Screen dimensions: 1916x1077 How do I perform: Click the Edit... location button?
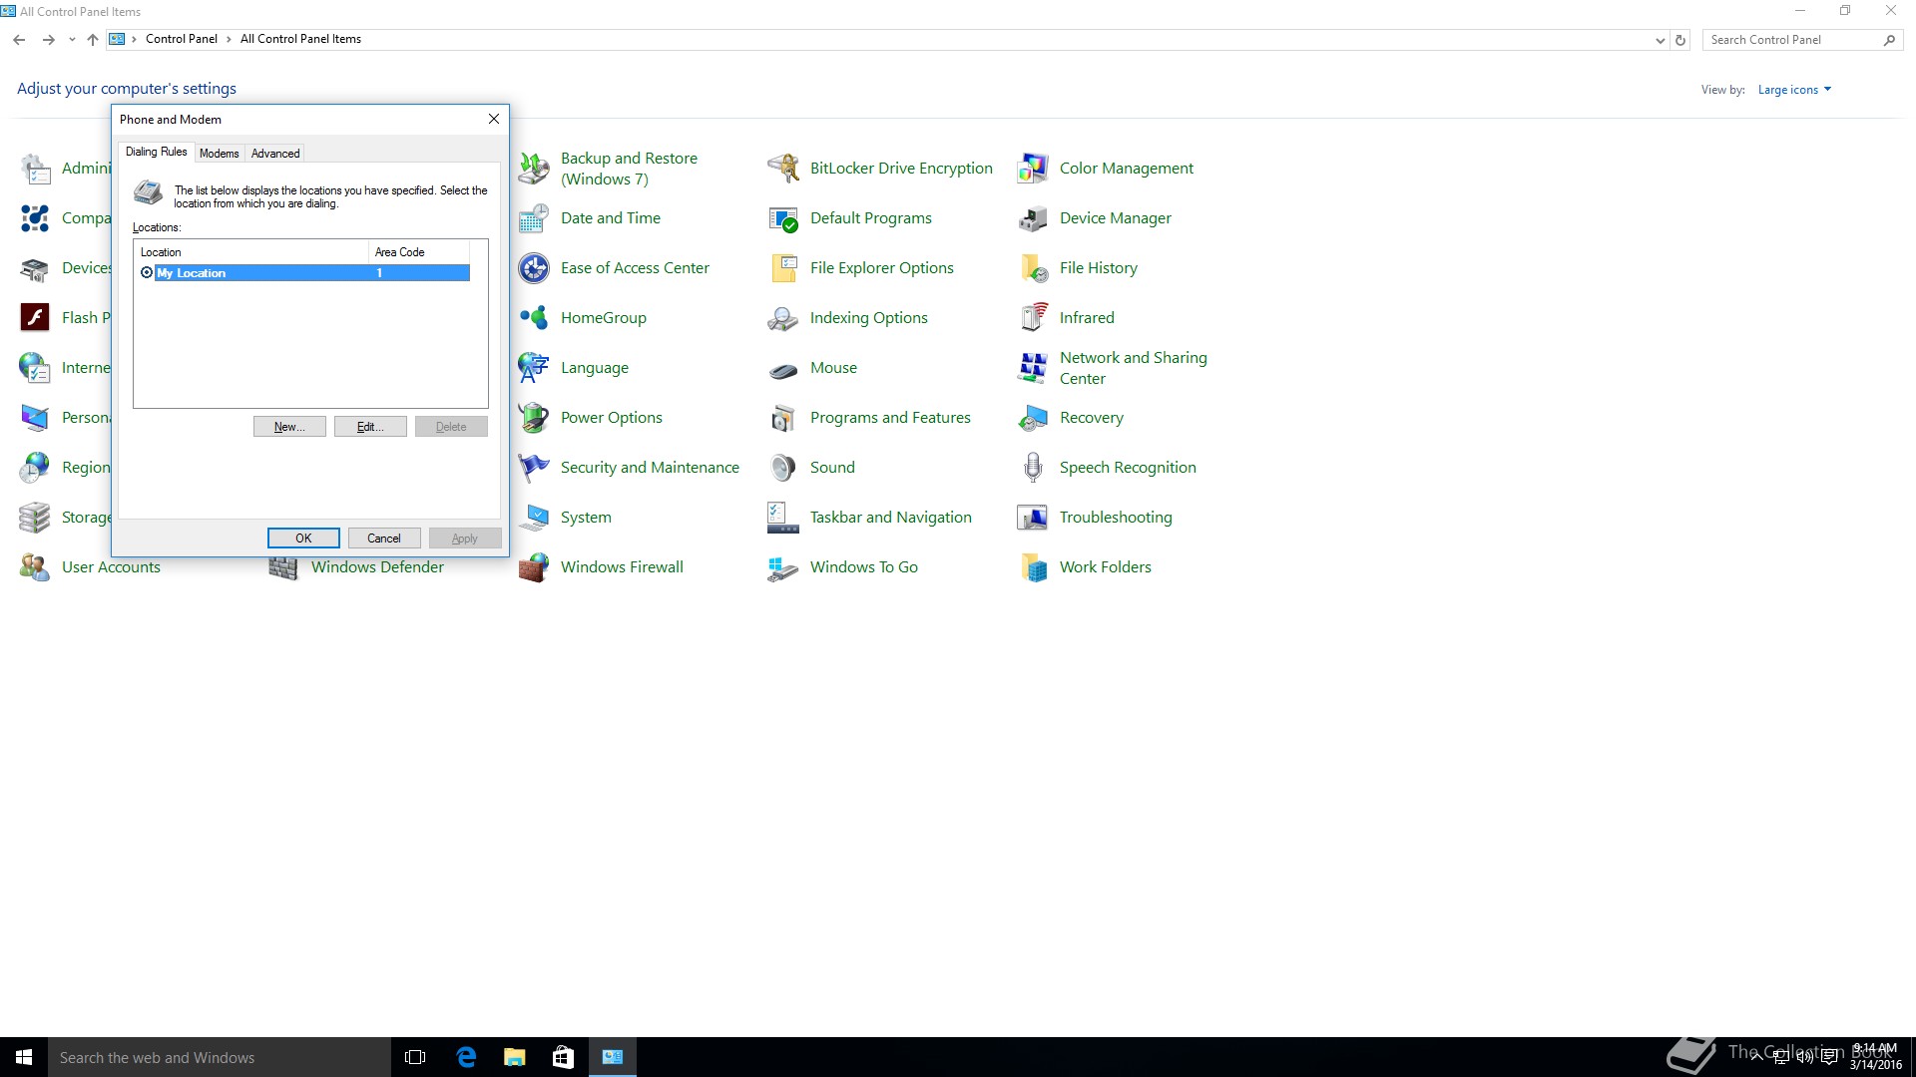point(370,427)
